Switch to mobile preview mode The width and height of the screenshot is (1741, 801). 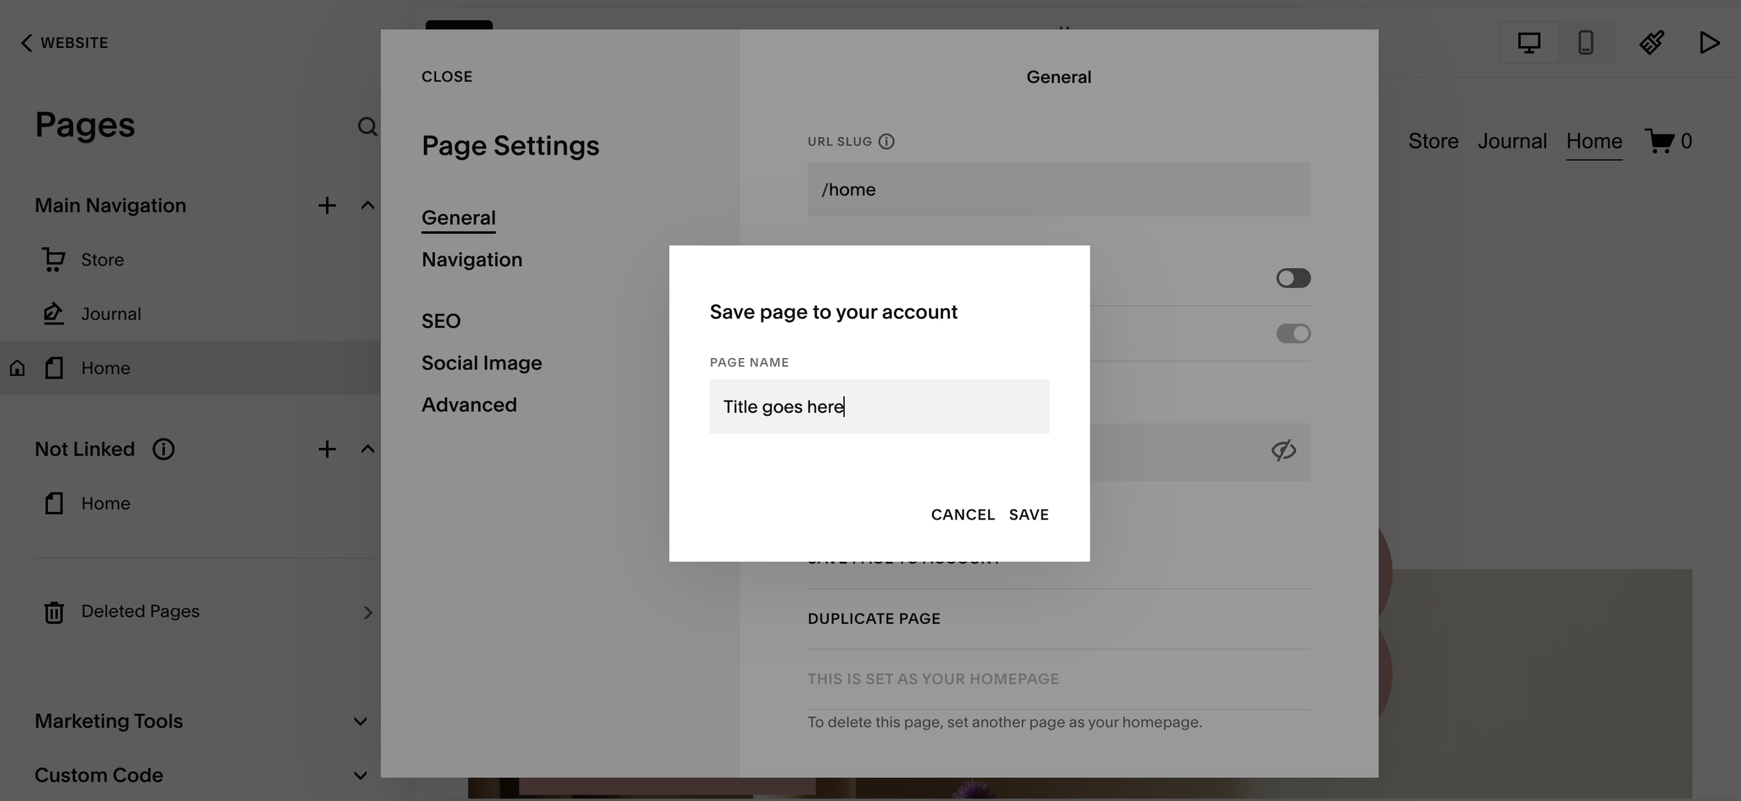pyautogui.click(x=1586, y=42)
